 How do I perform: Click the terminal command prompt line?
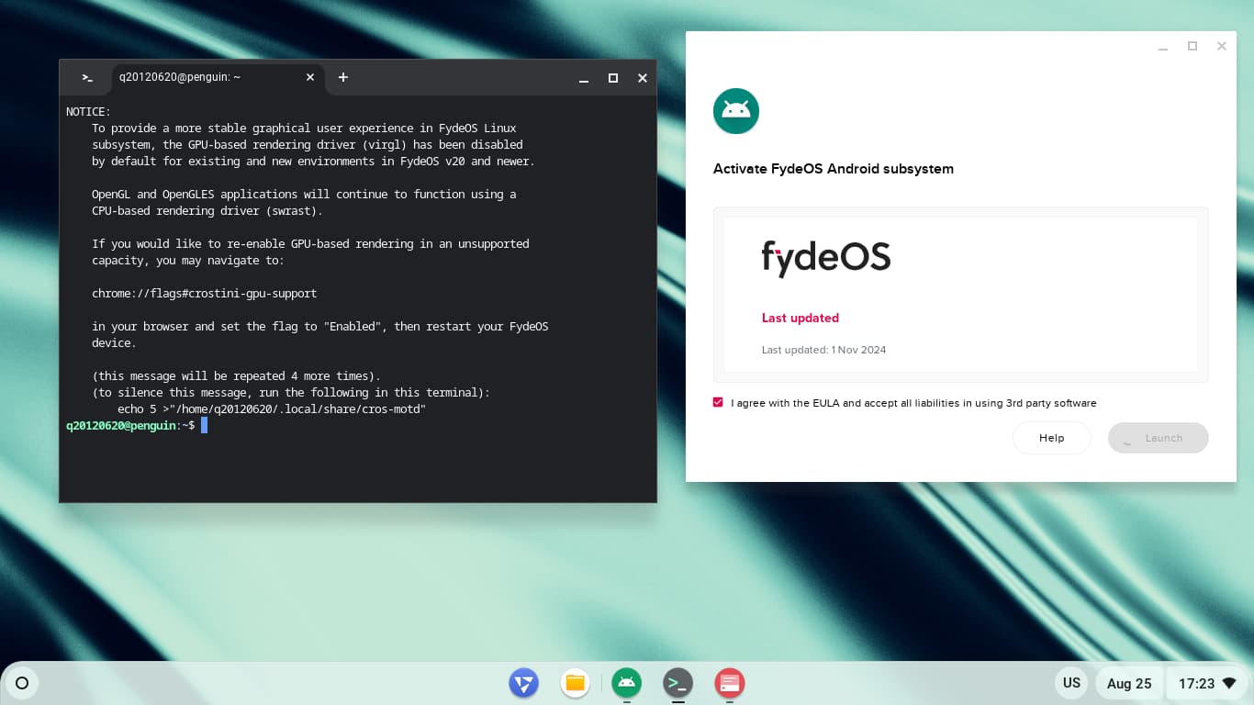(137, 426)
